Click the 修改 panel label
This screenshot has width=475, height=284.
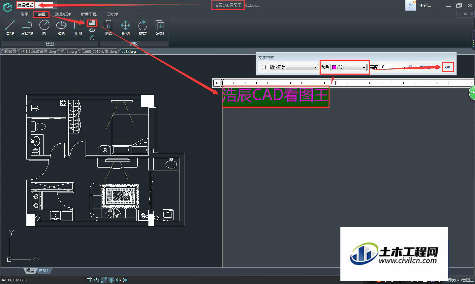point(134,44)
